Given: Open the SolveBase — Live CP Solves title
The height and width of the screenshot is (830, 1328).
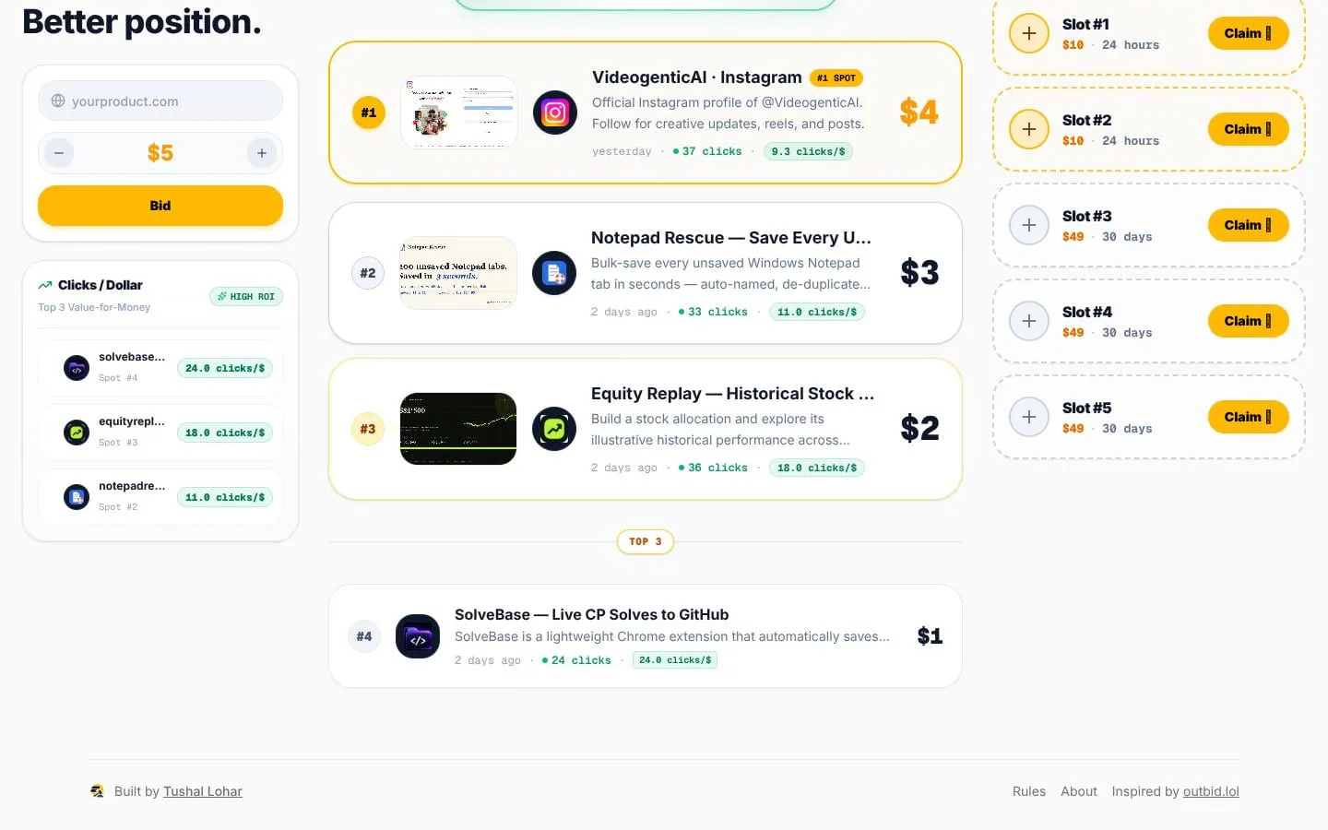Looking at the screenshot, I should pyautogui.click(x=592, y=615).
